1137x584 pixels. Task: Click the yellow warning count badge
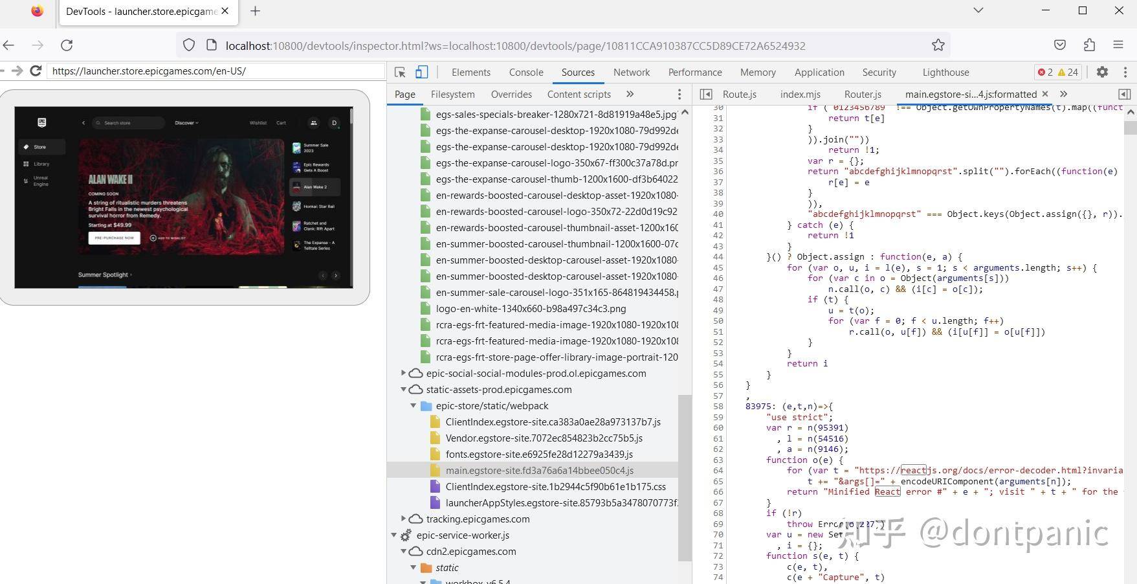pyautogui.click(x=1068, y=72)
